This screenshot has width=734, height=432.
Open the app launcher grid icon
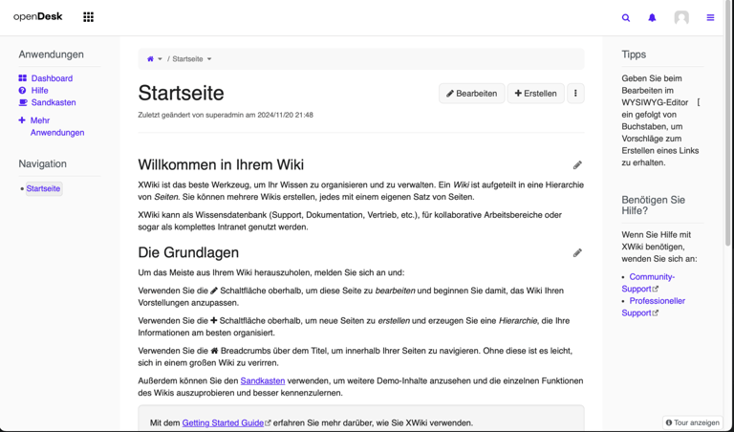click(89, 17)
